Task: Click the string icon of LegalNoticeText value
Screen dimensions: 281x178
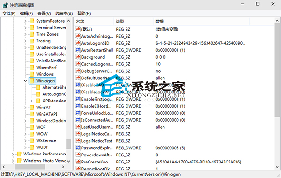Action: tap(78, 141)
